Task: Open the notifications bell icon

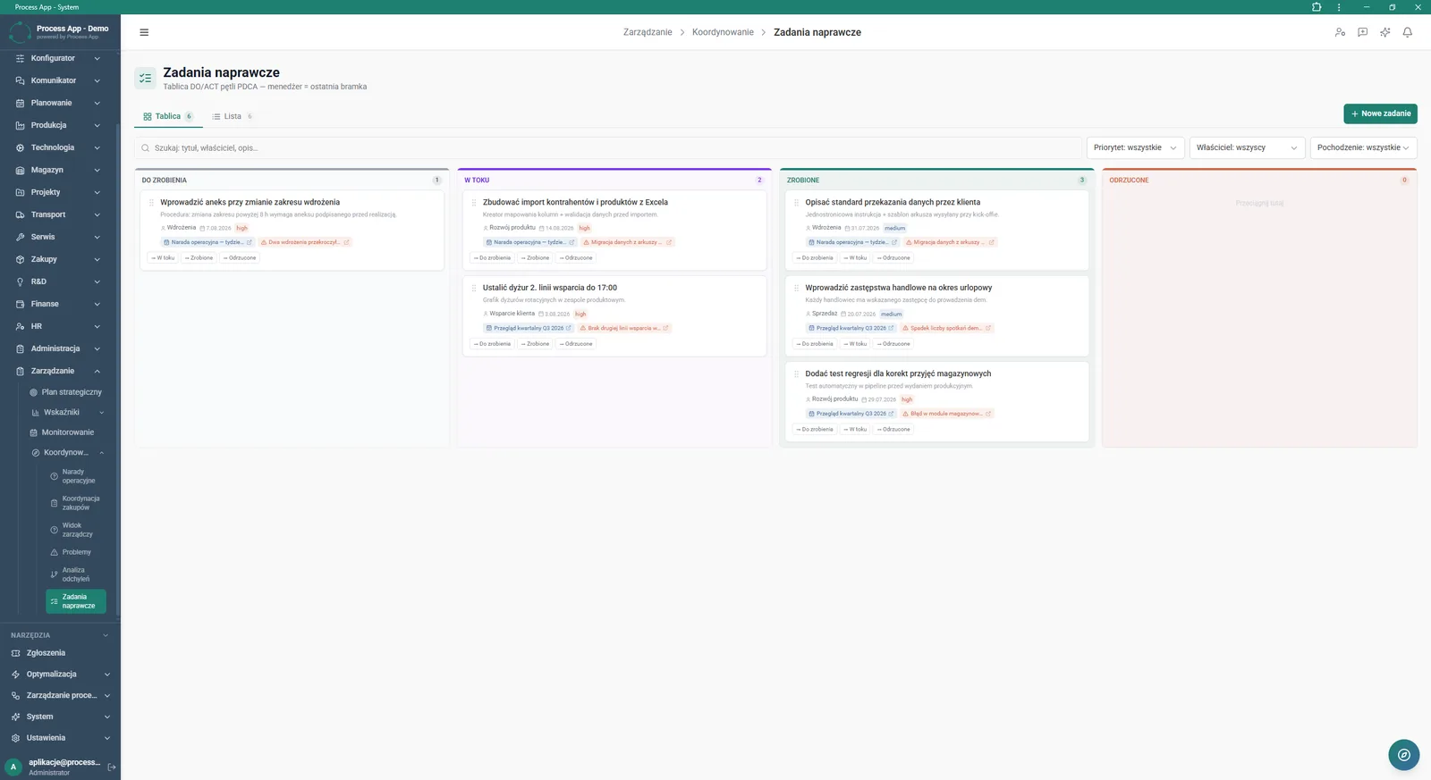Action: pyautogui.click(x=1407, y=32)
